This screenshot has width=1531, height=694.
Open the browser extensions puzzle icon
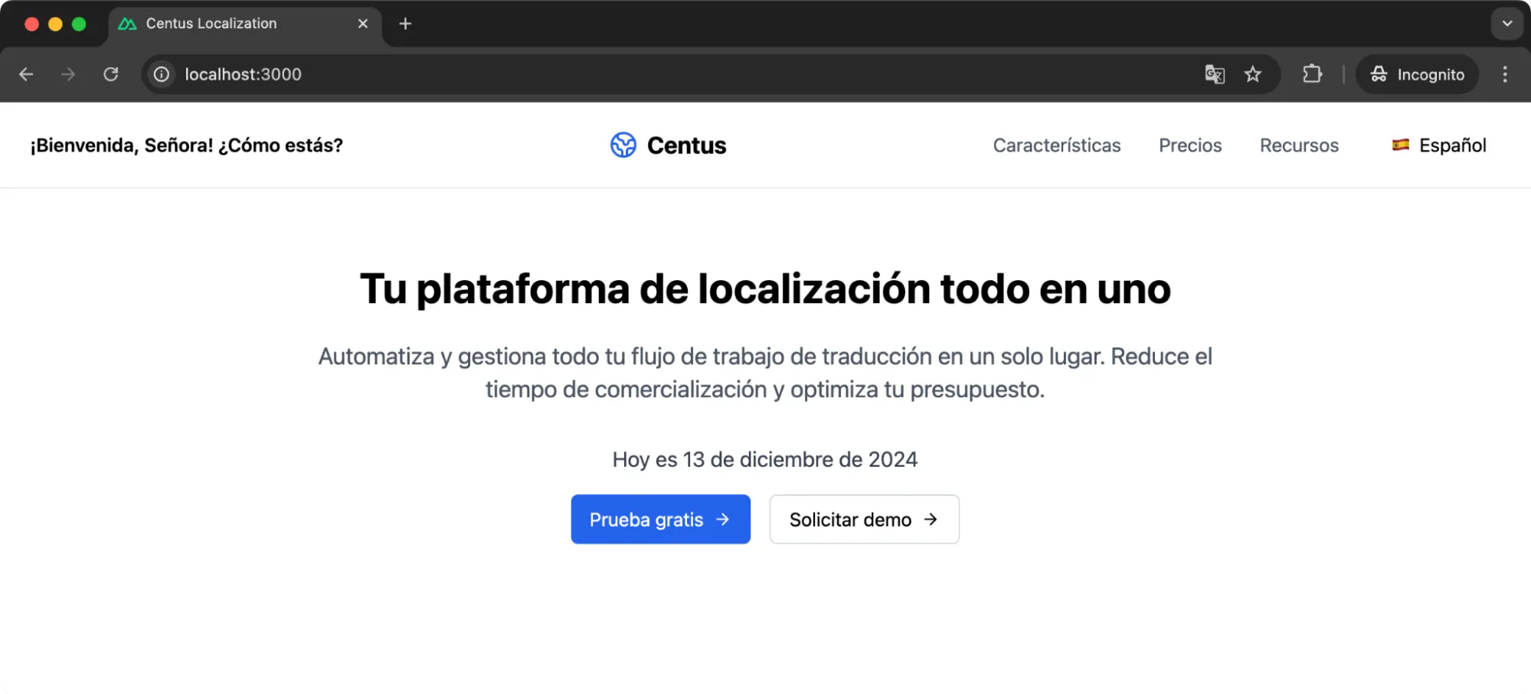[x=1312, y=74]
